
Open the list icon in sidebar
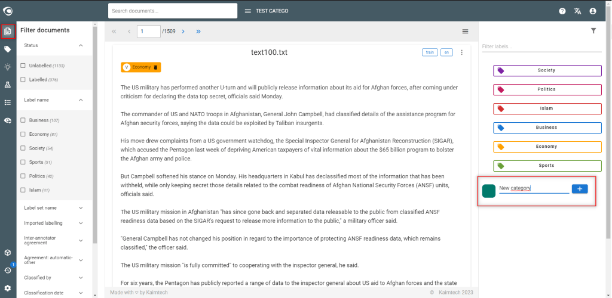click(8, 103)
